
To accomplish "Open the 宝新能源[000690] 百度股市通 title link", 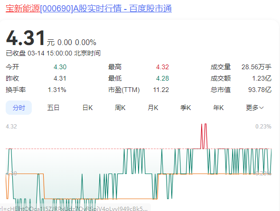I will 89,9.
